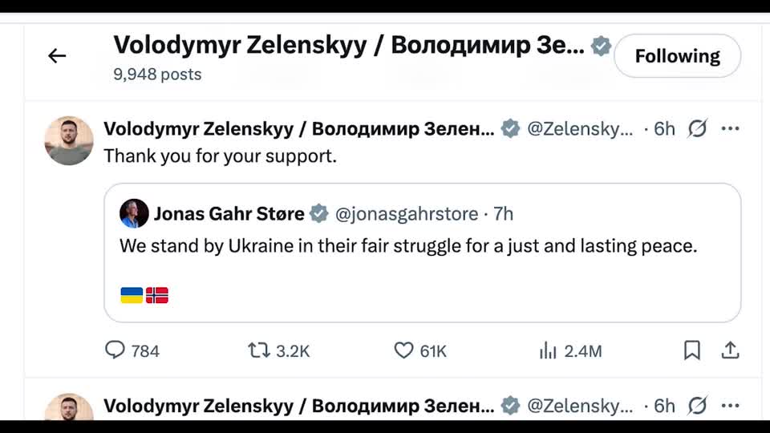770x433 pixels.
Task: Click Zelenskyy's avatar on second post
Action: point(68,407)
